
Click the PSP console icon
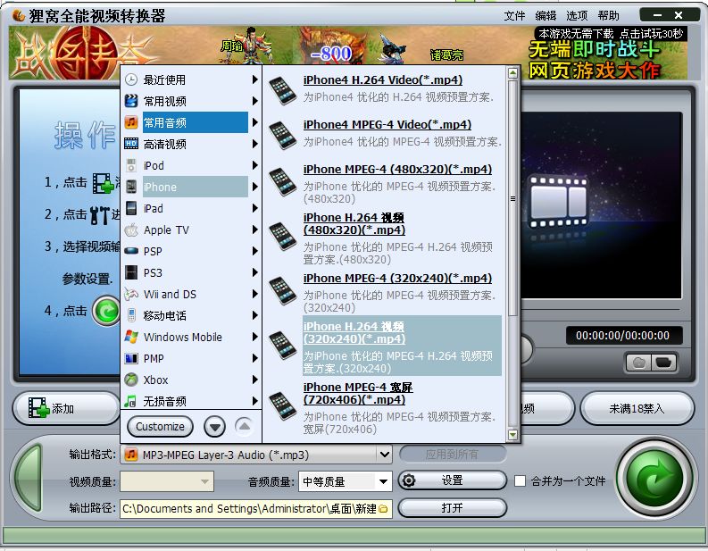[131, 251]
